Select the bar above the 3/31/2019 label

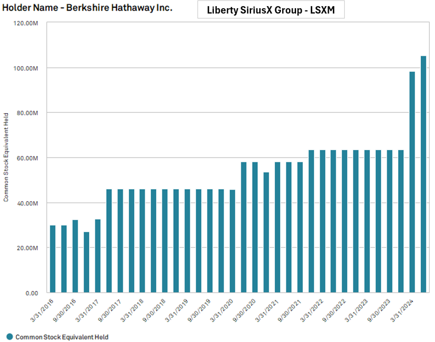pos(187,241)
